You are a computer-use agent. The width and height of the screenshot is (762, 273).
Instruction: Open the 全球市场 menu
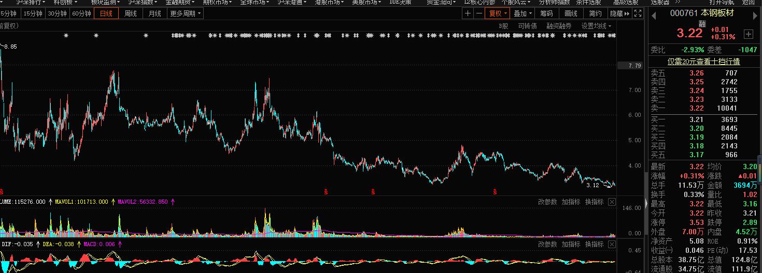tap(255, 2)
